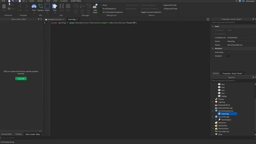Open the Replace tool in Edit group
This screenshot has width=256, height=144.
click(40, 8)
